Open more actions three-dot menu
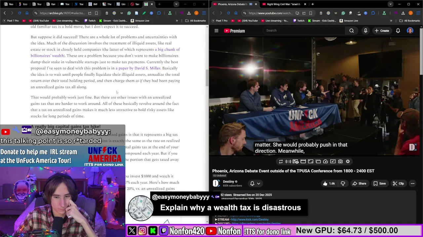 [412, 183]
